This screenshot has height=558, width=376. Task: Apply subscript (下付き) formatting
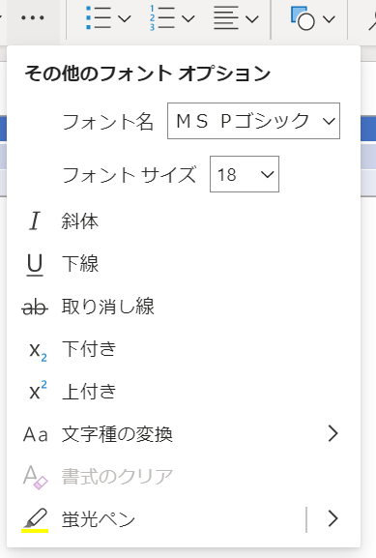[x=184, y=349]
